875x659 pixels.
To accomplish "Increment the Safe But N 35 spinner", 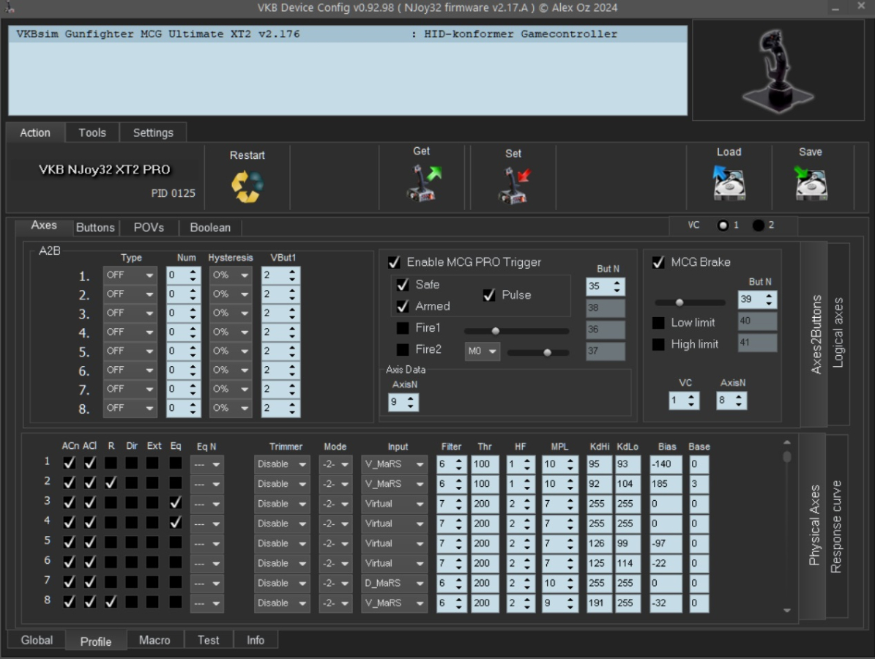I will coord(617,283).
